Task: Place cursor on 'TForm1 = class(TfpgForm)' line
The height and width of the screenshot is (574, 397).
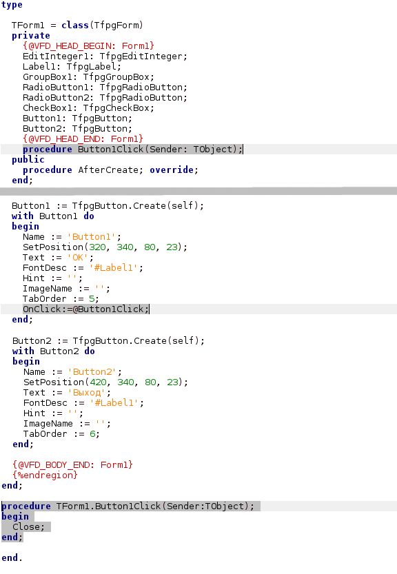Action: (x=77, y=25)
